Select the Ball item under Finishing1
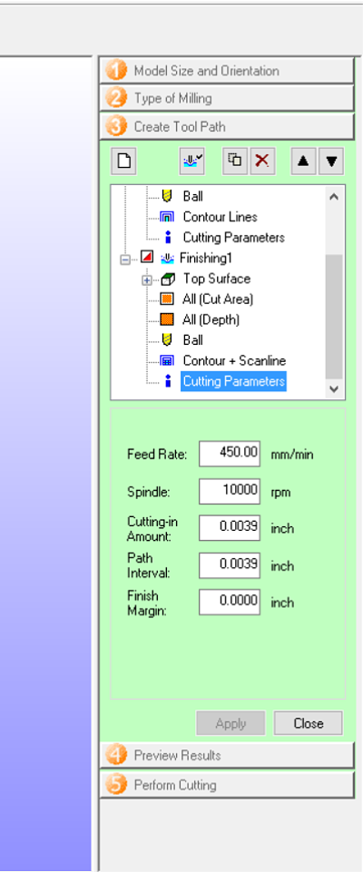 [x=193, y=339]
